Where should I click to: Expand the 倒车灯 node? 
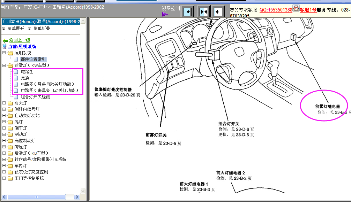pos(4,128)
